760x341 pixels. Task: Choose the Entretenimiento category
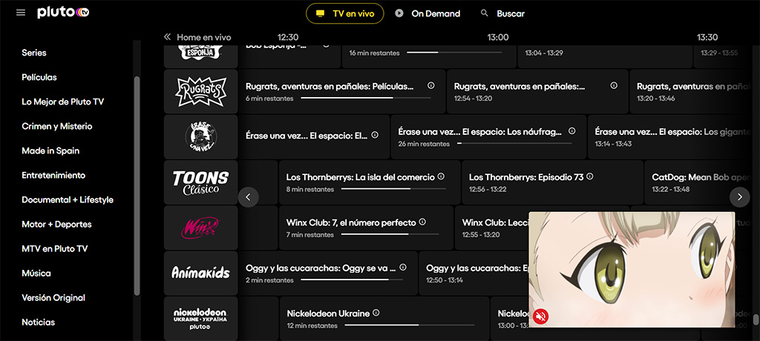[x=53, y=176]
